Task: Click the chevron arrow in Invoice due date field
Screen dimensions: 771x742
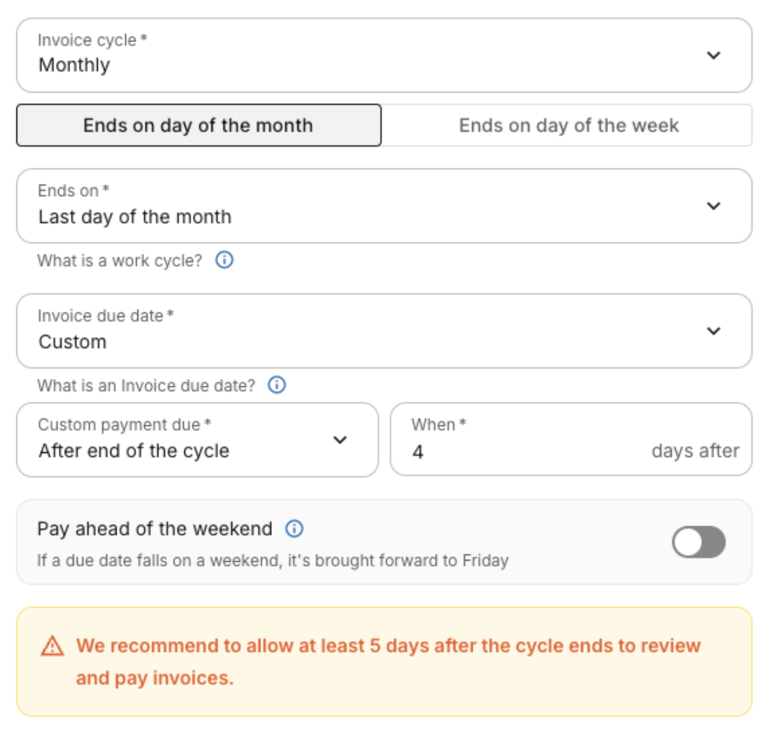Action: pyautogui.click(x=714, y=331)
